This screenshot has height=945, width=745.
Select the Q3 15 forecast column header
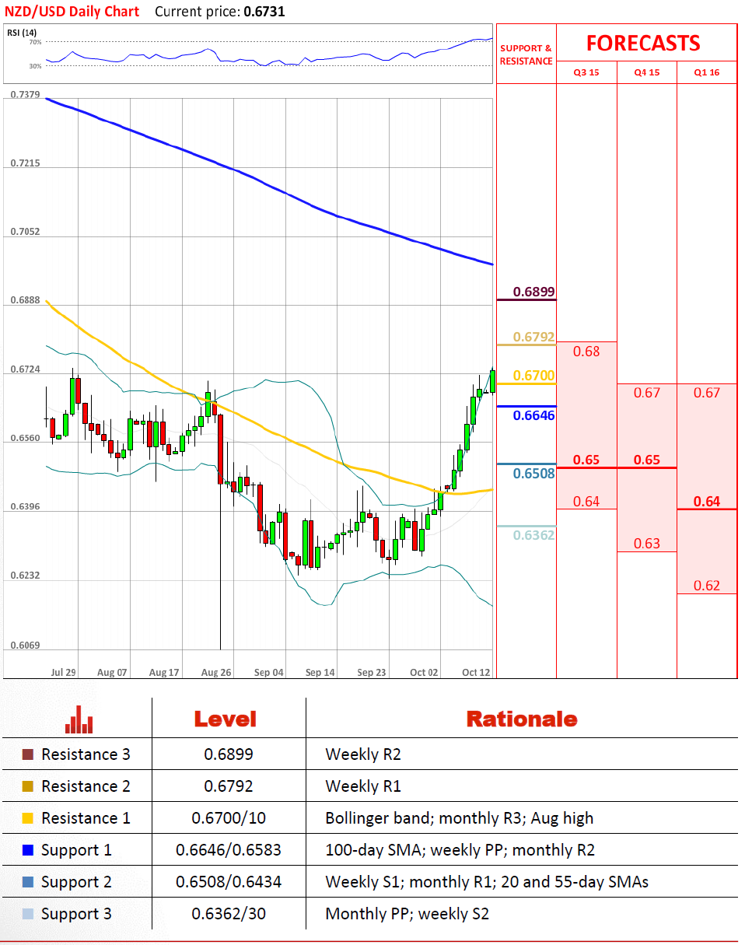coord(586,72)
